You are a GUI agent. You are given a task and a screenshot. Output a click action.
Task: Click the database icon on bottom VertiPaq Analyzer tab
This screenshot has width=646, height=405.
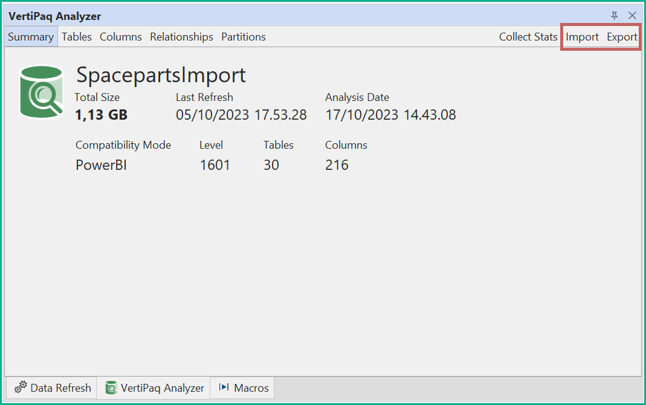click(111, 387)
